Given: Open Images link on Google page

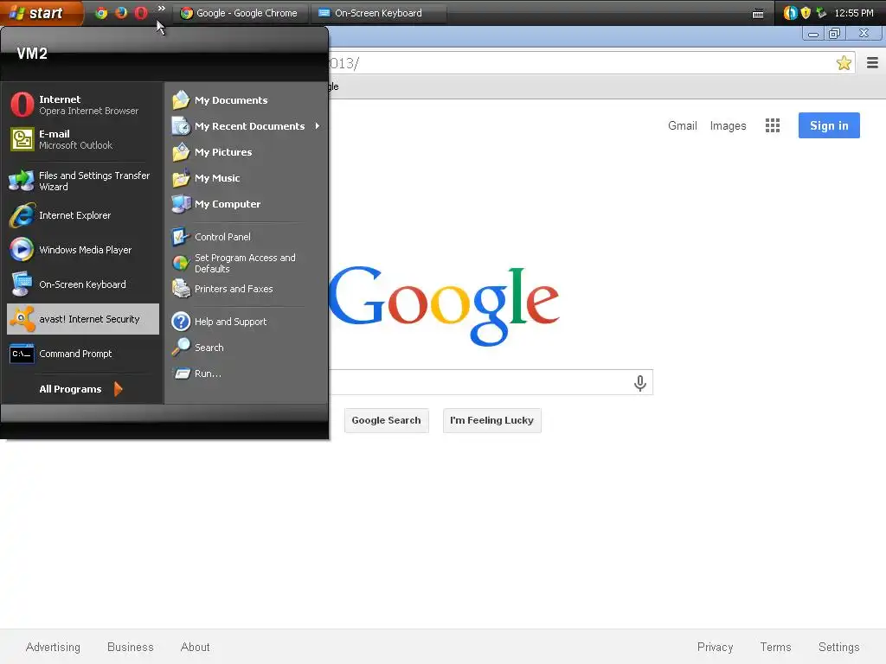Looking at the screenshot, I should [728, 125].
